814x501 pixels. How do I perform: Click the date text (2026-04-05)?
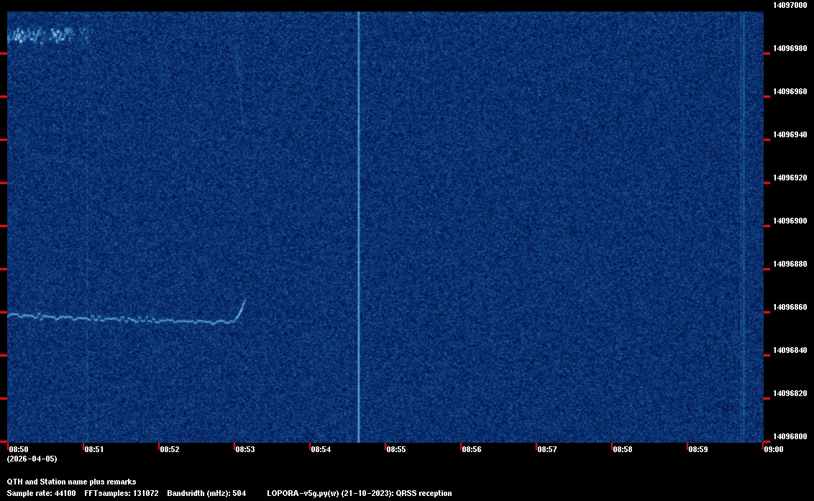32,459
